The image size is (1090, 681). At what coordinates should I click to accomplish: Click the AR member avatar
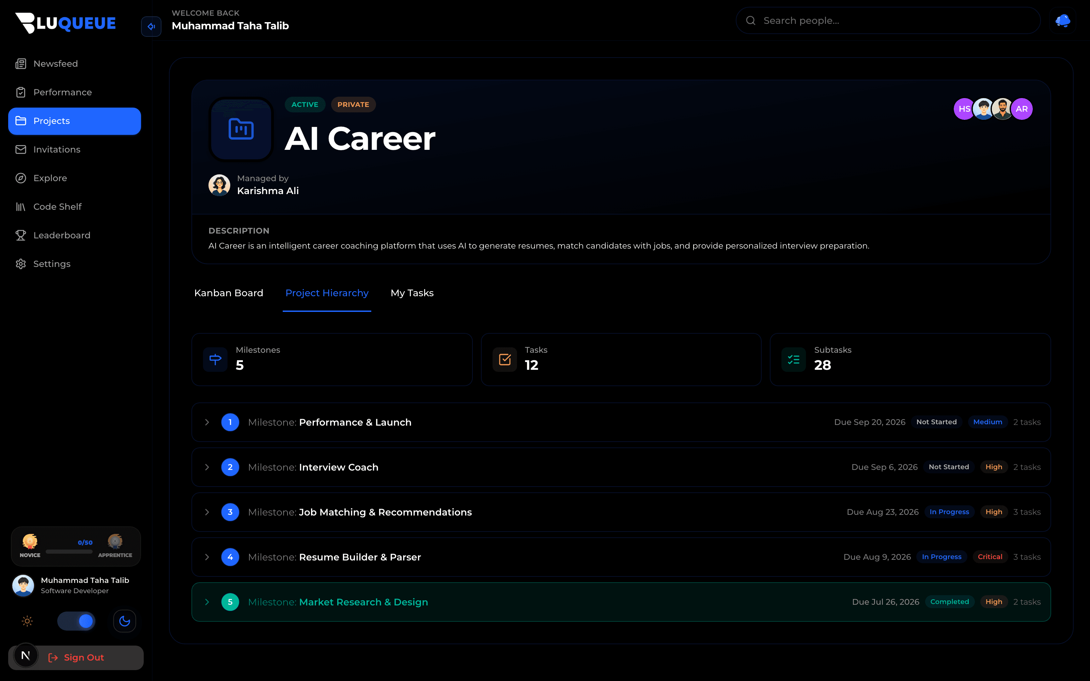tap(1022, 109)
